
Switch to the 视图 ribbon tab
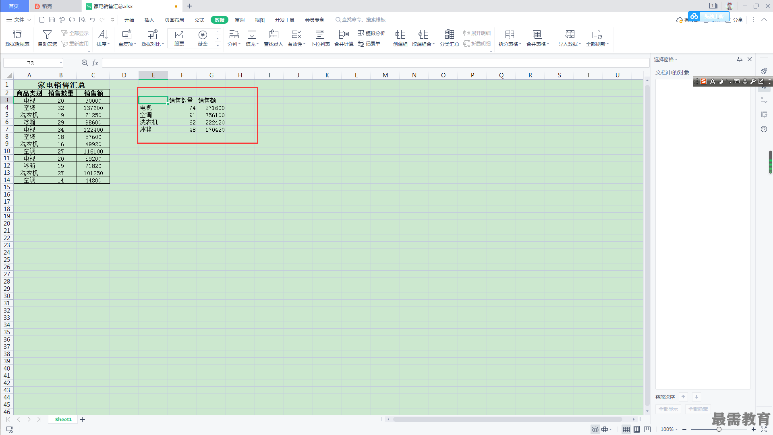point(260,20)
